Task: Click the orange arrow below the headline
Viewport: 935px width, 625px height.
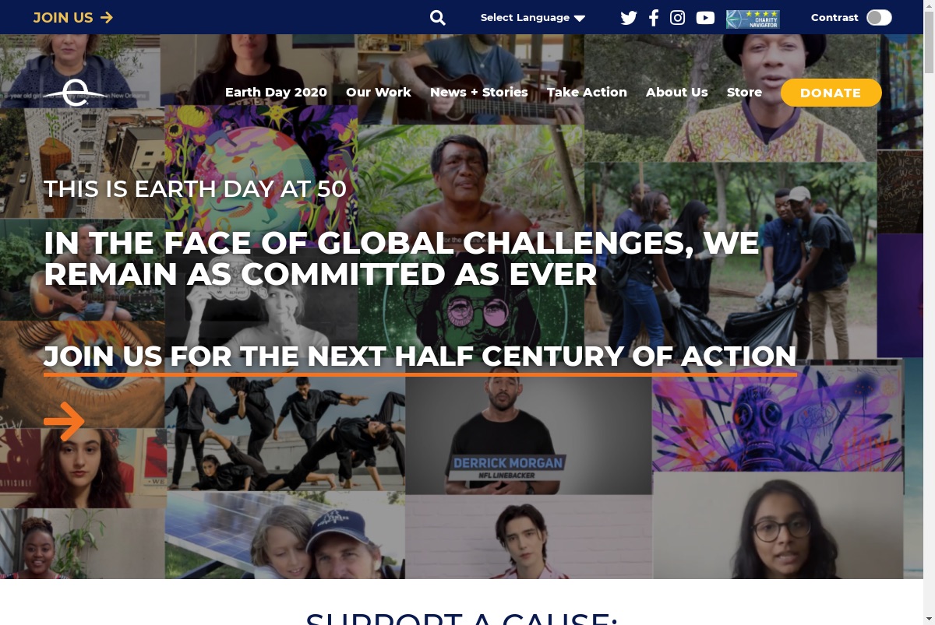Action: coord(64,422)
